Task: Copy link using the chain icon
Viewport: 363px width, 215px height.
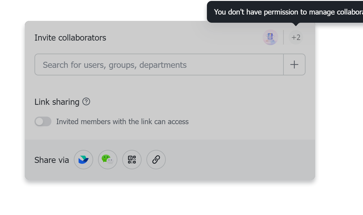Action: 156,160
